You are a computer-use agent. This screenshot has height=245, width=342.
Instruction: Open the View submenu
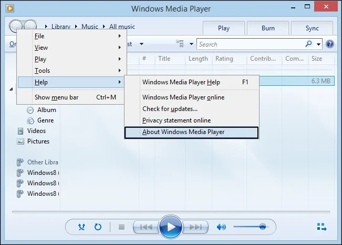(71, 48)
